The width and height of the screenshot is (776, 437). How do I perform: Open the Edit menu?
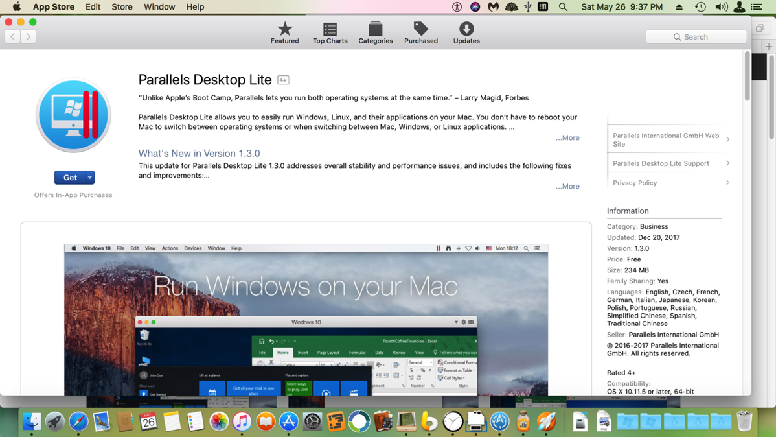coord(93,7)
